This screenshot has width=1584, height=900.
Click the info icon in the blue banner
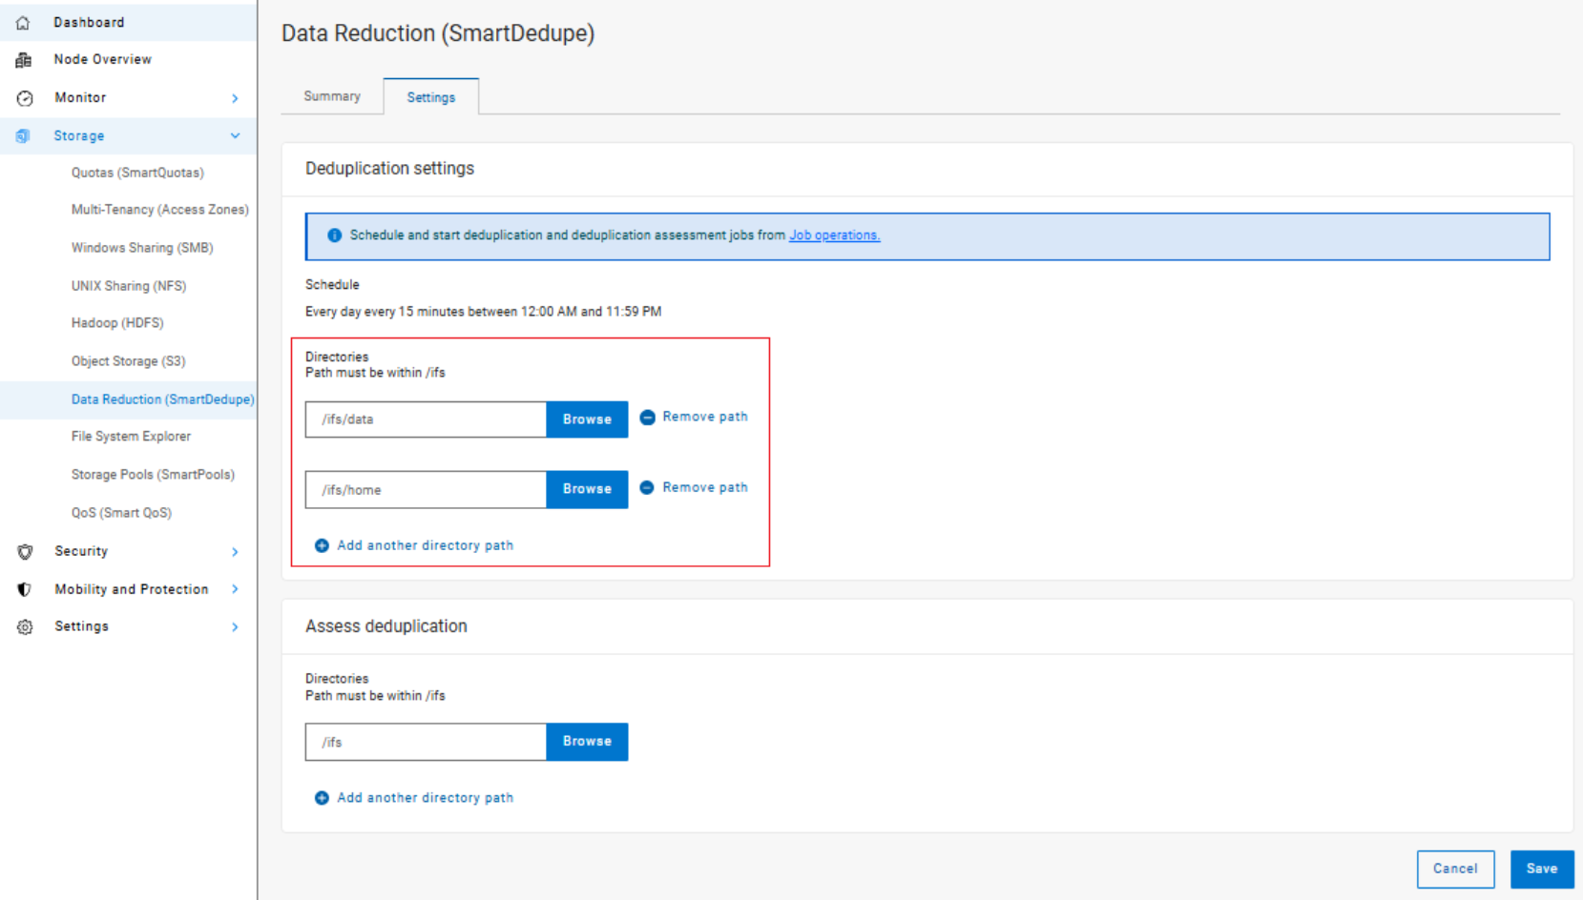pos(334,235)
